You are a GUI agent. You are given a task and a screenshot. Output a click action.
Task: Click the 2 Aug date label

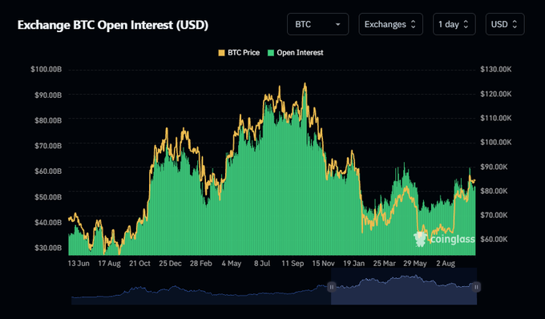click(446, 264)
